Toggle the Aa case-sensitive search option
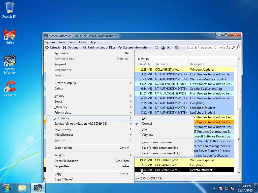 click(x=228, y=47)
